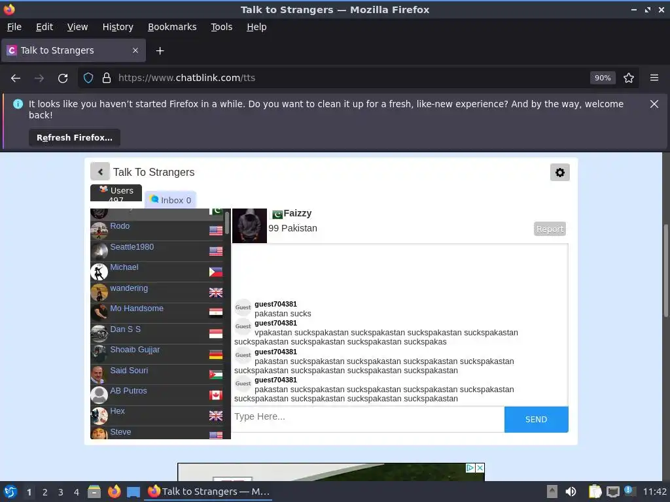The height and width of the screenshot is (502, 670).
Task: Reload the chatblink page
Action: 63,78
